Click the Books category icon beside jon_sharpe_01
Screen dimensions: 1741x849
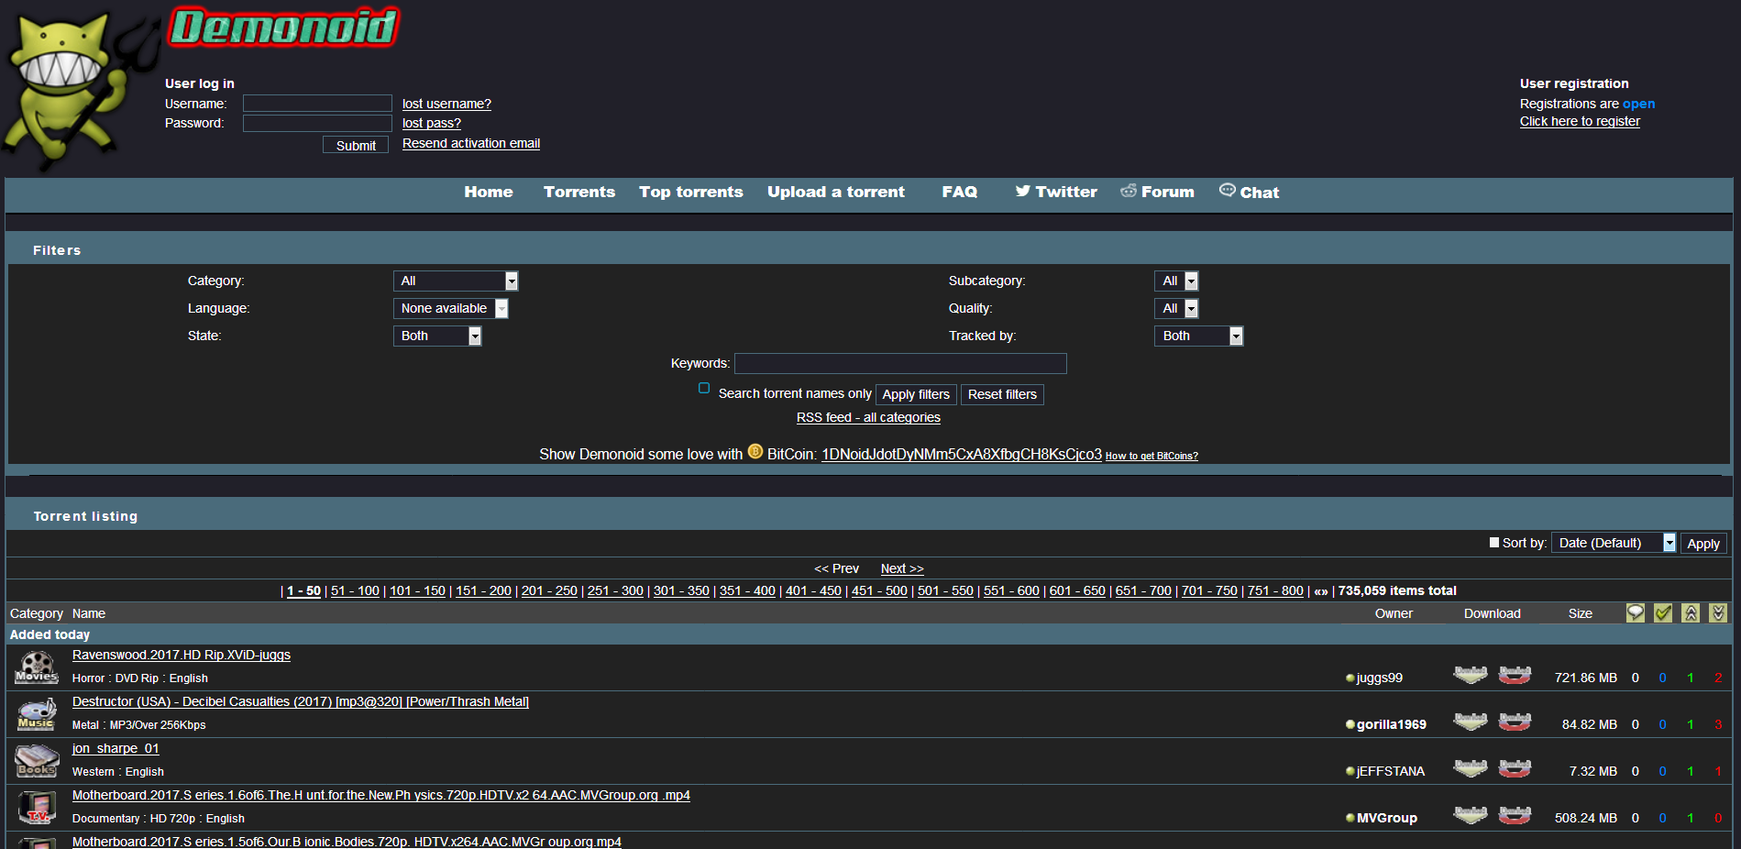[x=37, y=761]
